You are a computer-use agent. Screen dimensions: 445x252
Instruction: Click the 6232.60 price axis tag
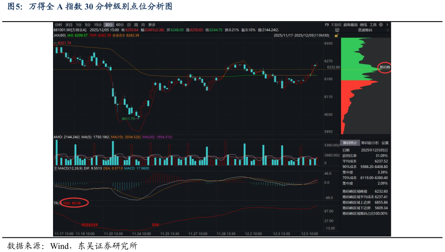(x=333, y=67)
